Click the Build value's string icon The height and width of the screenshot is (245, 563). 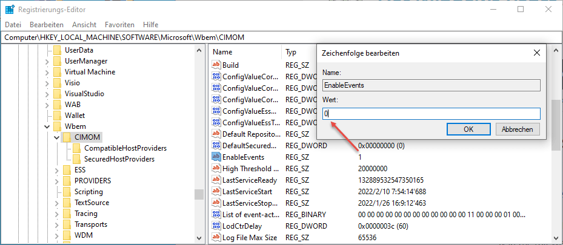(x=216, y=65)
